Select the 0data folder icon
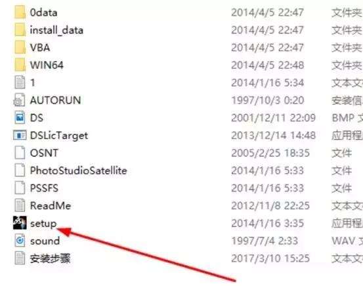This screenshot has width=363, height=286. [x=20, y=12]
